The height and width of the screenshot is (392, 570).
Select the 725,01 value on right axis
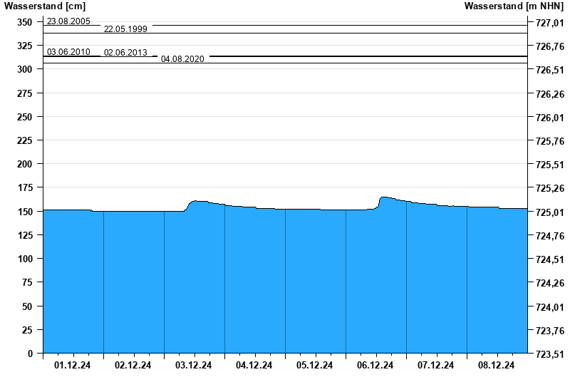[x=549, y=212]
